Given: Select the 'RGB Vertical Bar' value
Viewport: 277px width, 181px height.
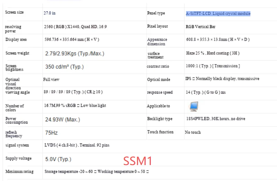Looking at the screenshot, I should coord(201,27).
